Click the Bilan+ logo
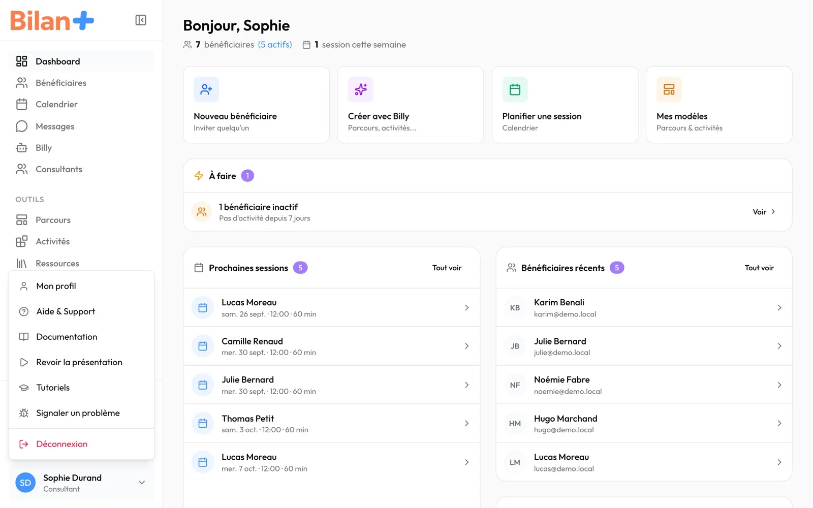813x508 pixels. coord(52,21)
